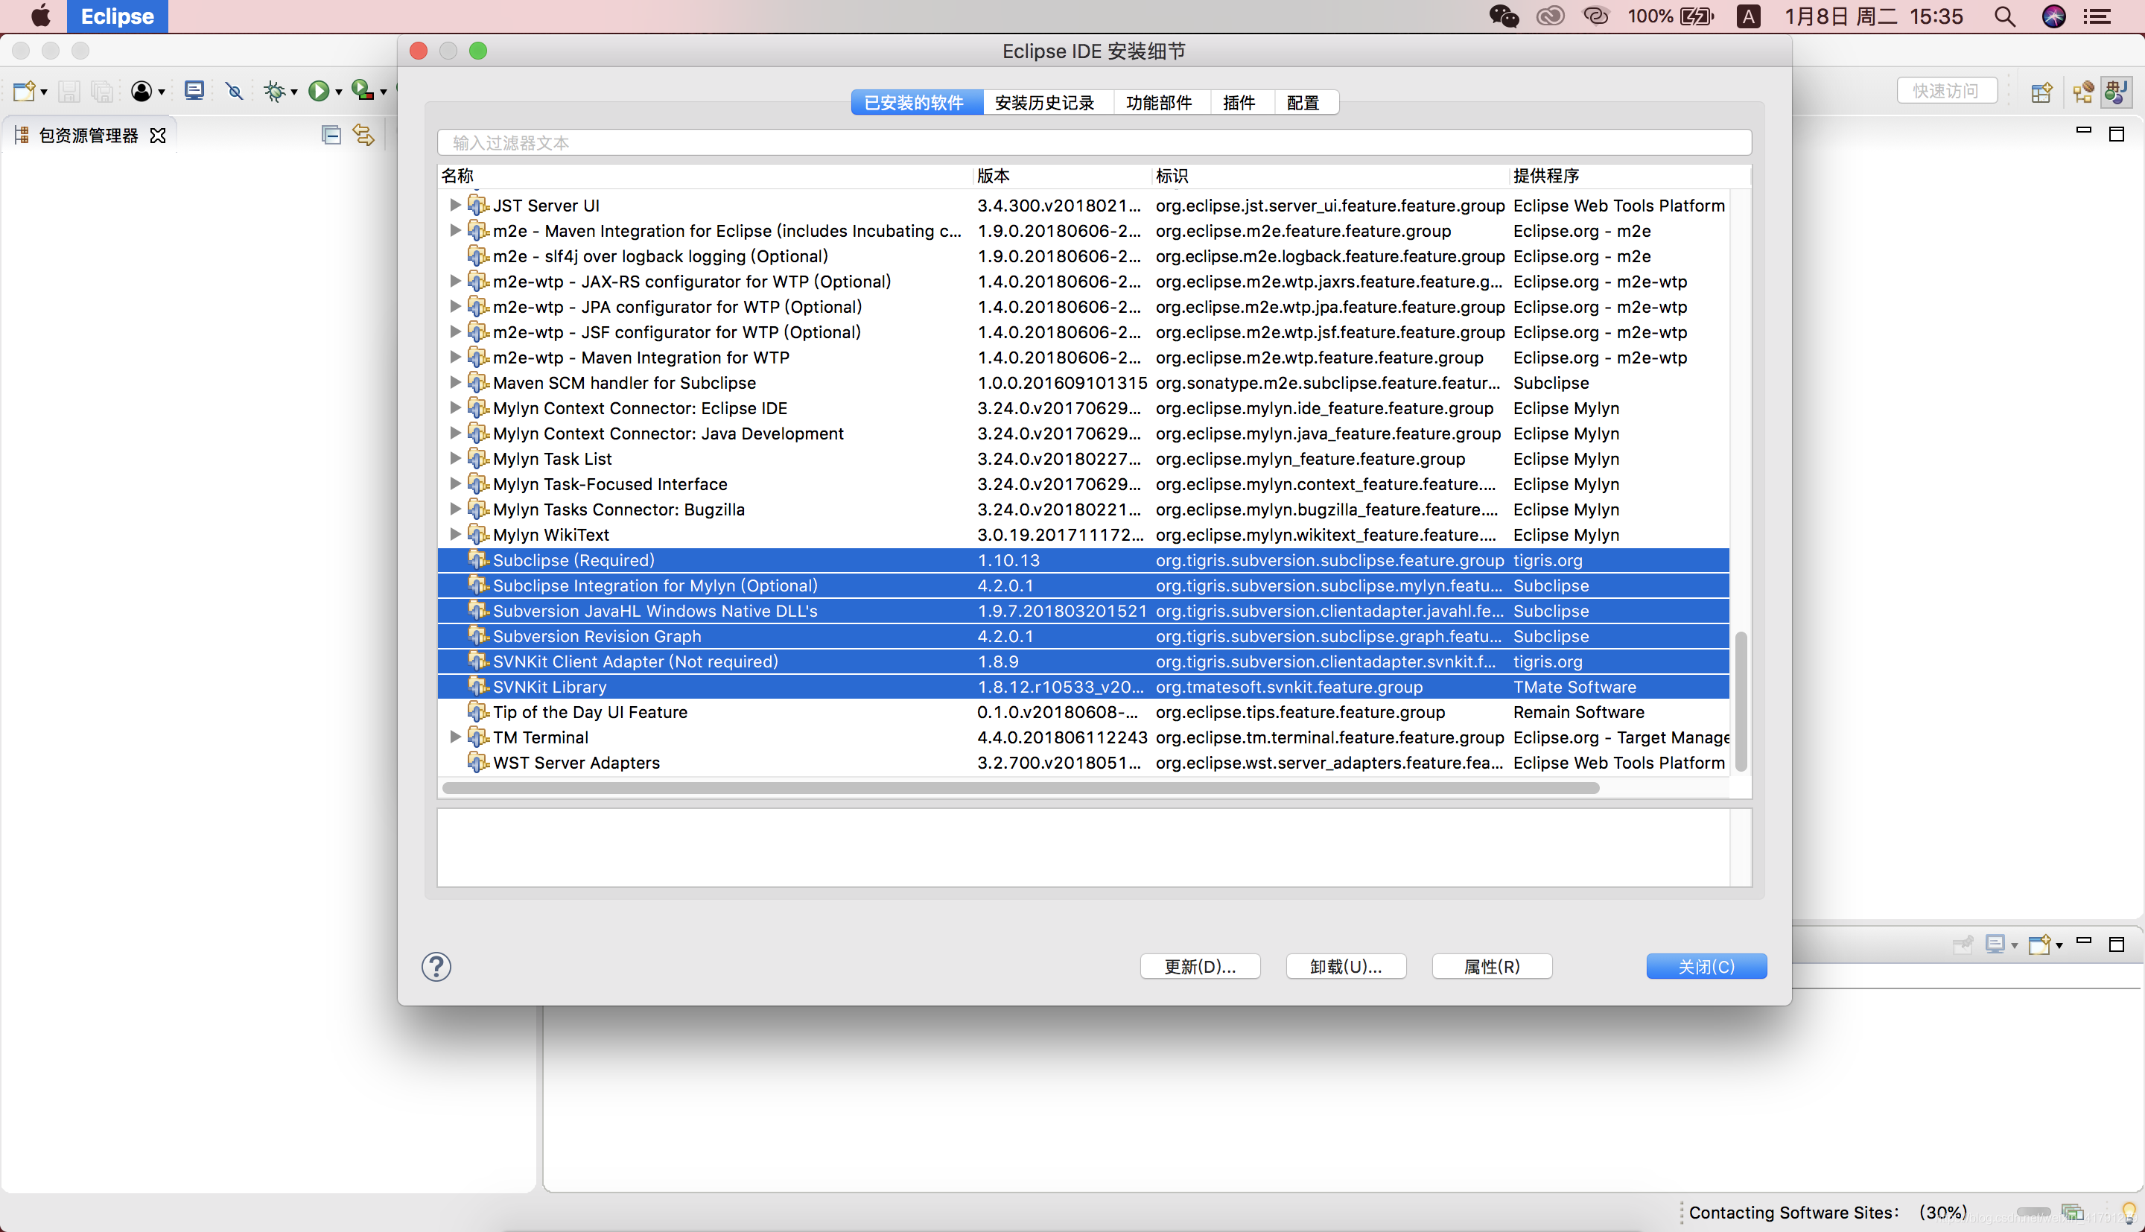Click the Save icon in Eclipse toolbar
Image resolution: width=2145 pixels, height=1232 pixels.
pyautogui.click(x=69, y=91)
